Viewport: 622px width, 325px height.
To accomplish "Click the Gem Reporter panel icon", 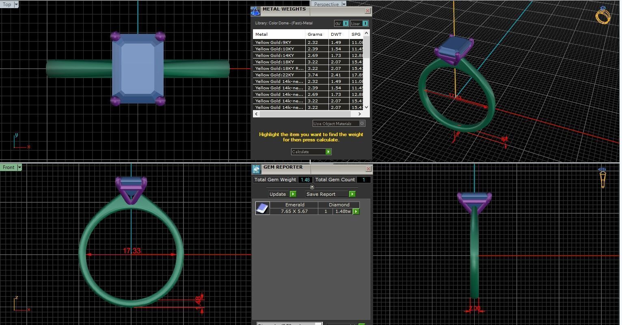I will tap(256, 169).
